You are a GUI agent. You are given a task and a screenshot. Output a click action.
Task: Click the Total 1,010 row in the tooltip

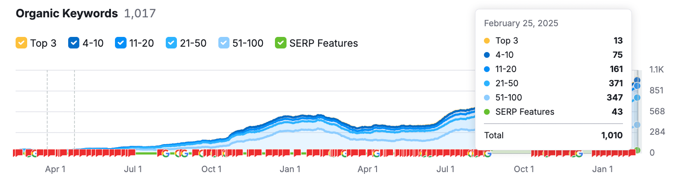553,135
